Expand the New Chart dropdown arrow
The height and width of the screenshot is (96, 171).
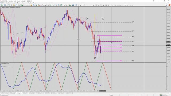[x=3, y=5]
